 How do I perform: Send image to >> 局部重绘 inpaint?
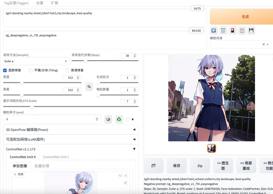[246, 166]
